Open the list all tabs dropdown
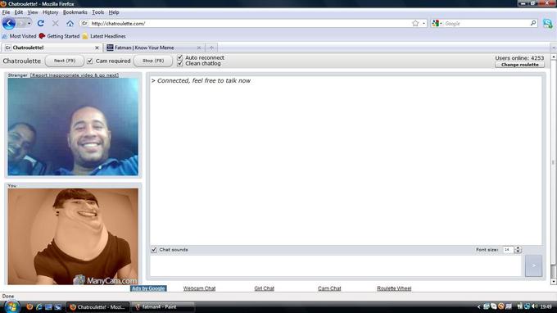 pos(553,48)
